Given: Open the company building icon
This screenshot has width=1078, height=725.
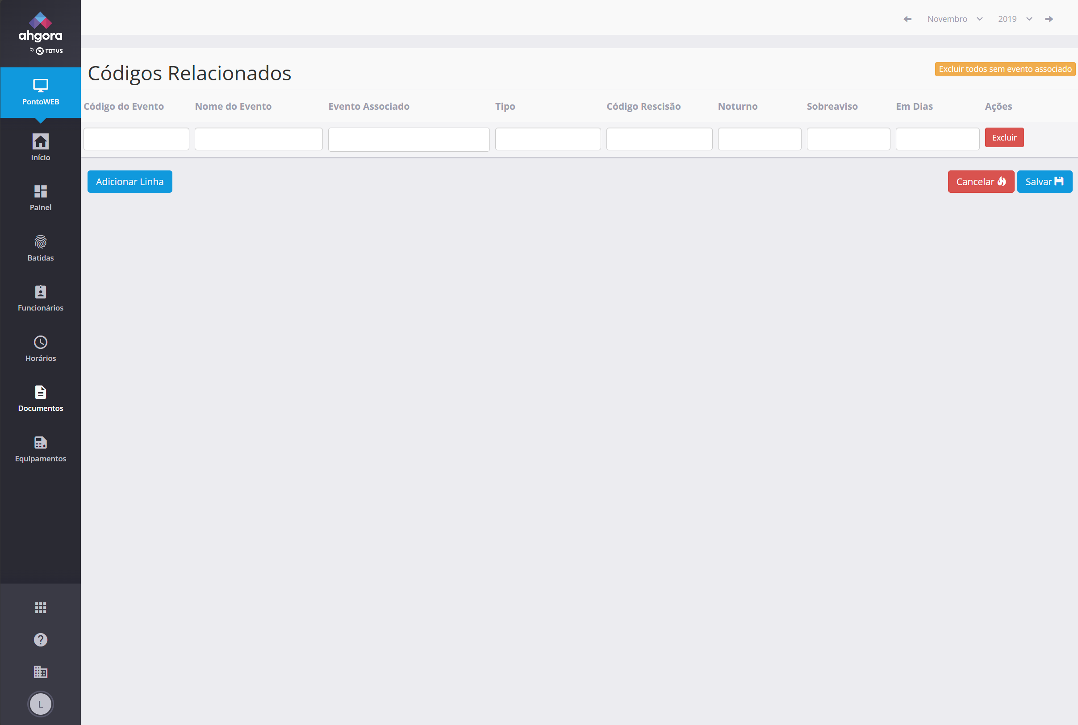Looking at the screenshot, I should (40, 671).
